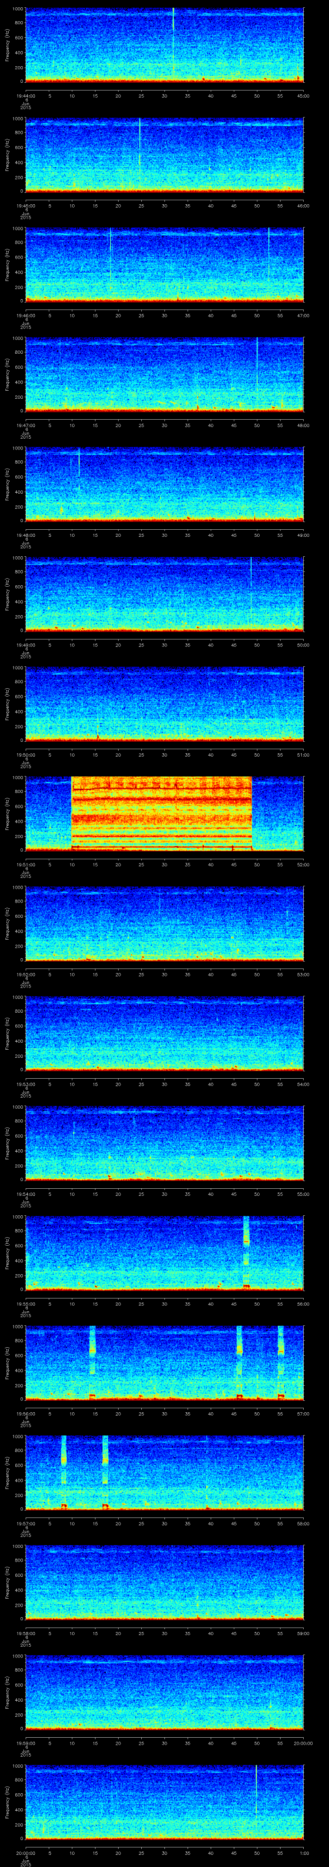Click the 19:45:00 start time label

pos(25,206)
